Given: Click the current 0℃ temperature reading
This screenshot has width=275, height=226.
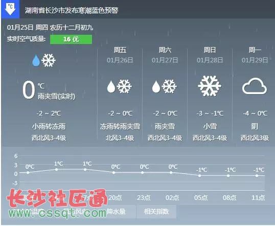Looking at the screenshot, I should pyautogui.click(x=33, y=90).
